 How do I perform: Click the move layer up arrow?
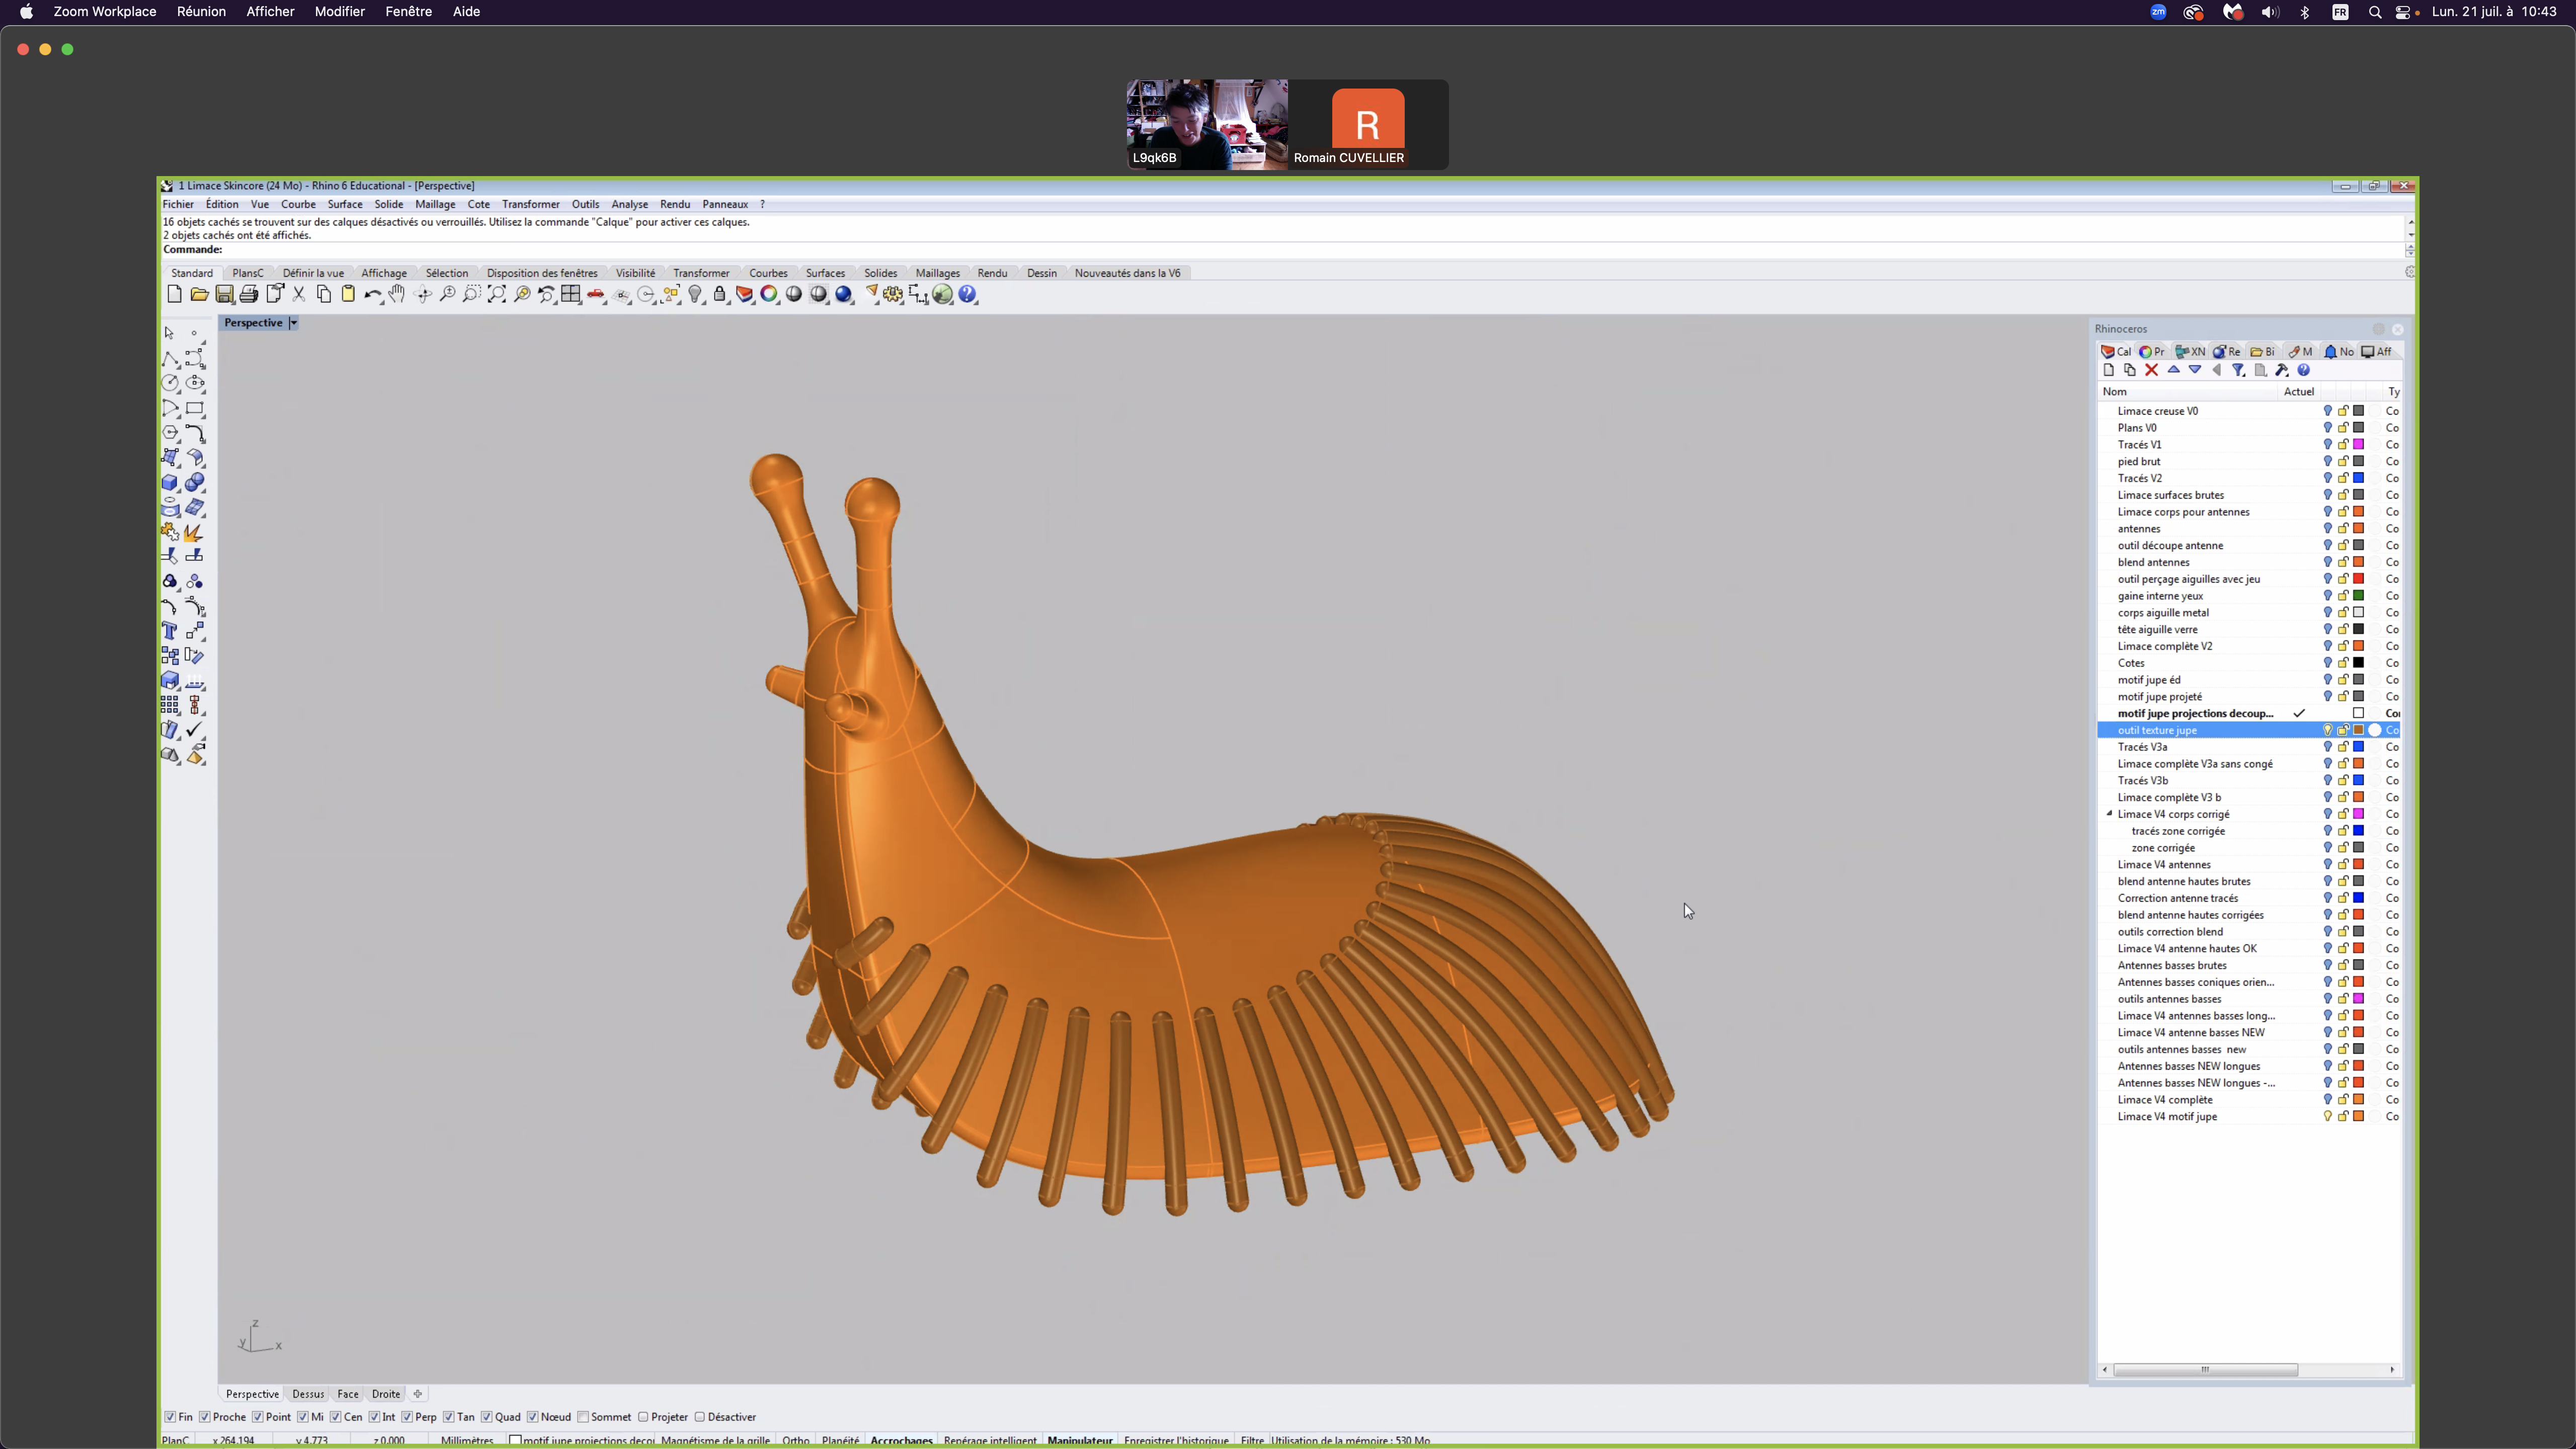[x=2173, y=370]
